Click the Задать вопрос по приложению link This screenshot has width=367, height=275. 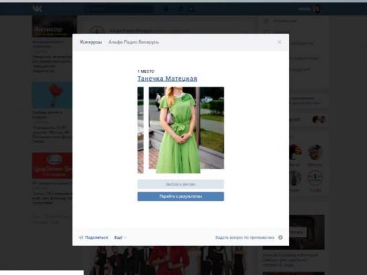point(245,237)
